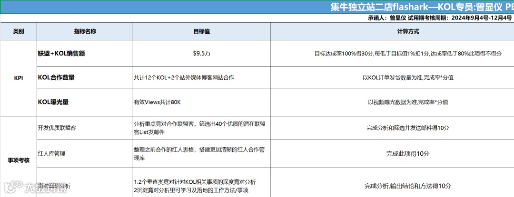The image size is (514, 197).
Task: Click the 承诺人 曾显仪 trial period line
Action: (x=440, y=18)
